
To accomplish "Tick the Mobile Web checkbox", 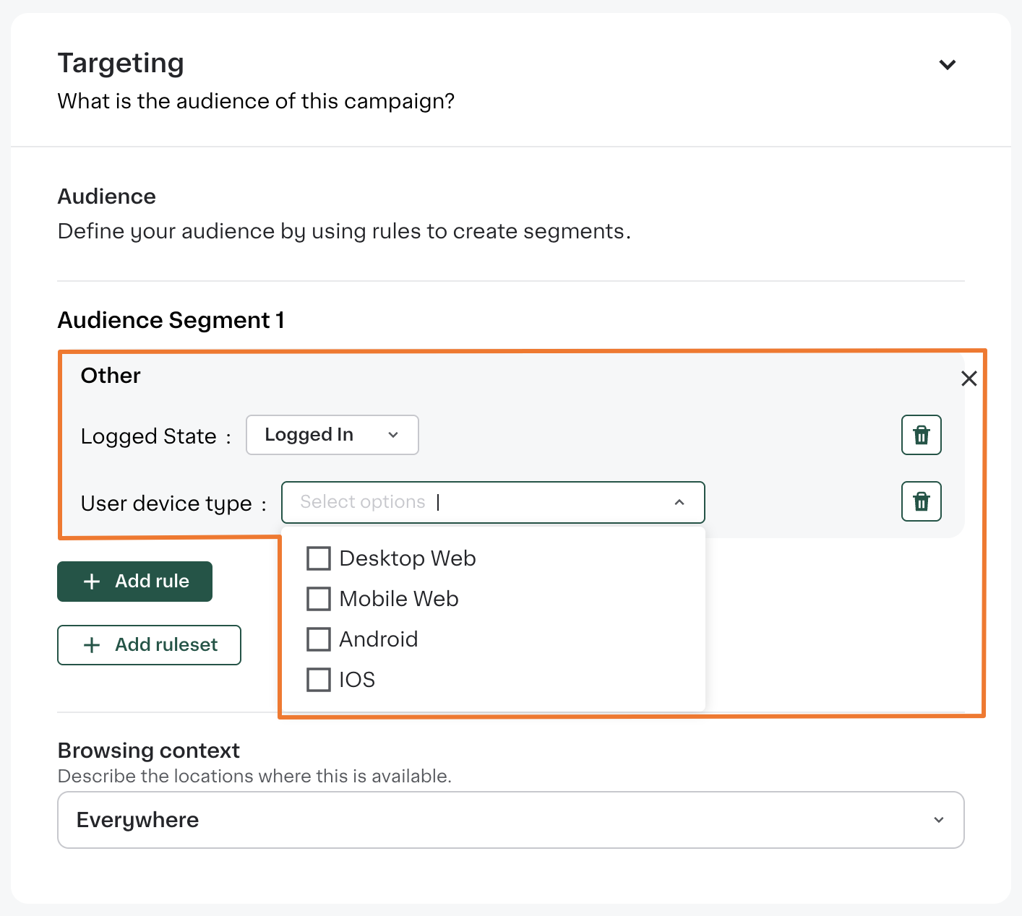I will (319, 599).
